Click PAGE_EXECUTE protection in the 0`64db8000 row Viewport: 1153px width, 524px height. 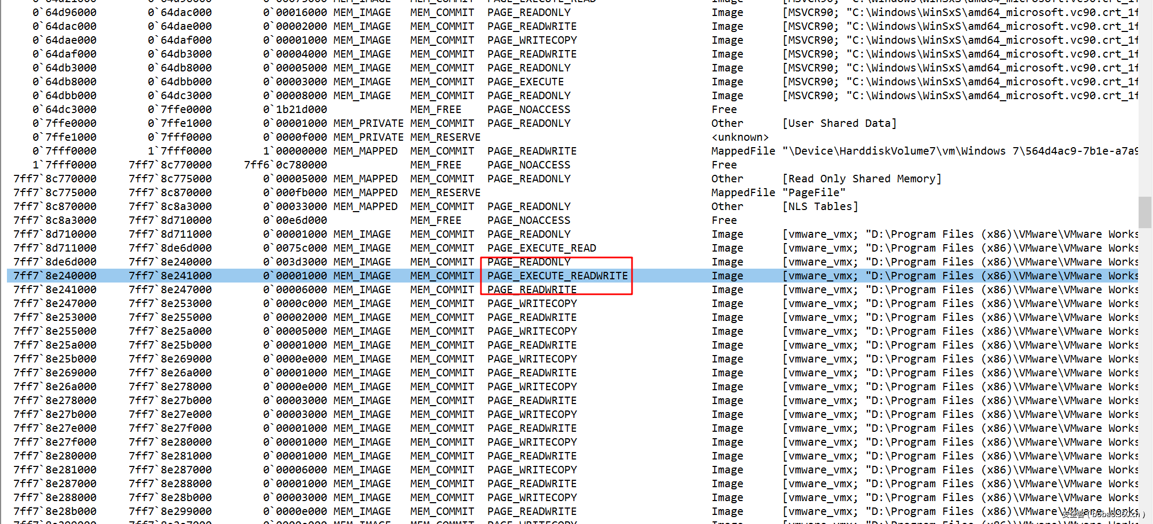click(525, 82)
